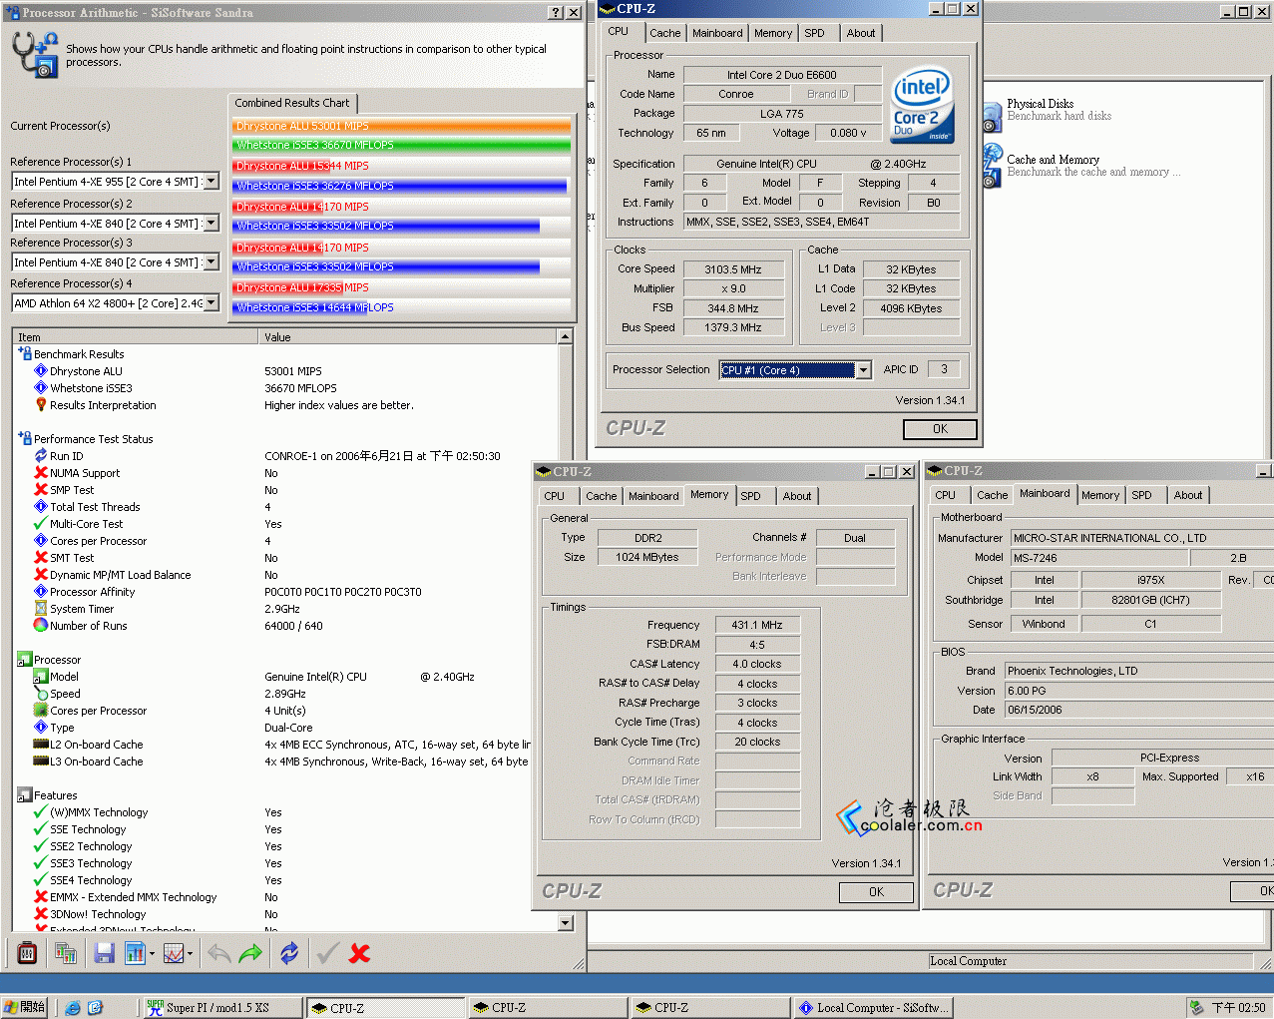Viewport: 1274px width, 1019px height.
Task: Click the grey back arrow icon
Action: coord(218,953)
